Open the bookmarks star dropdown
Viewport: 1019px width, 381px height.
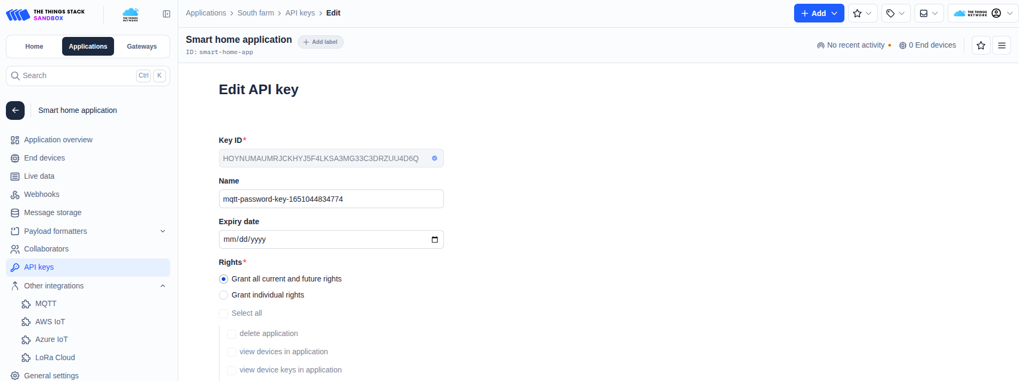pos(863,13)
